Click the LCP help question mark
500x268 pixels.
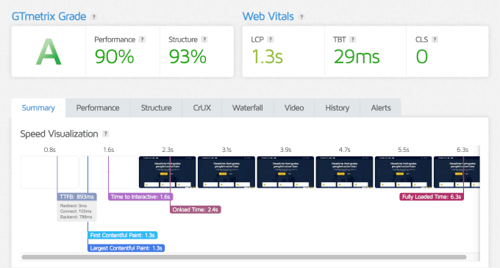[271, 40]
